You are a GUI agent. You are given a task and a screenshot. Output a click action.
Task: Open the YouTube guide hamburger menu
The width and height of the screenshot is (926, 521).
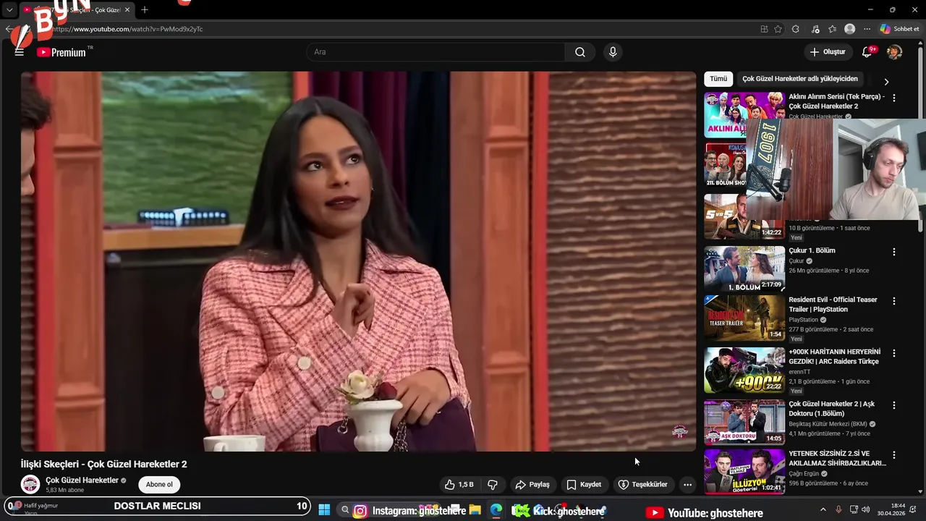[x=20, y=52]
